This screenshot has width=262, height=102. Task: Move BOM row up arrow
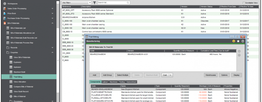click(239, 51)
